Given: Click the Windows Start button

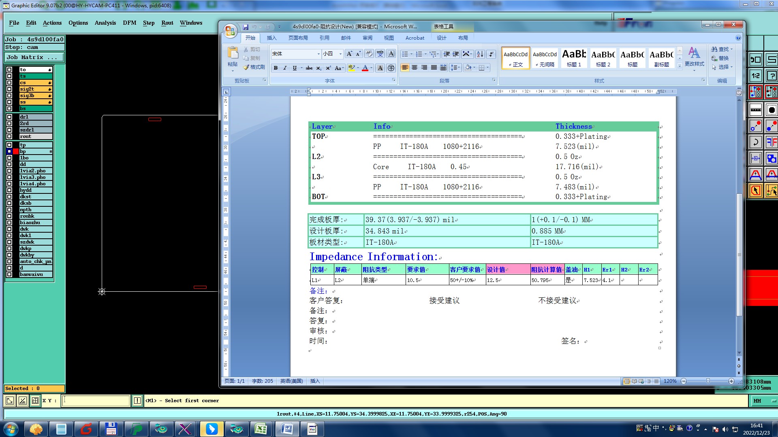Looking at the screenshot, I should 11,429.
